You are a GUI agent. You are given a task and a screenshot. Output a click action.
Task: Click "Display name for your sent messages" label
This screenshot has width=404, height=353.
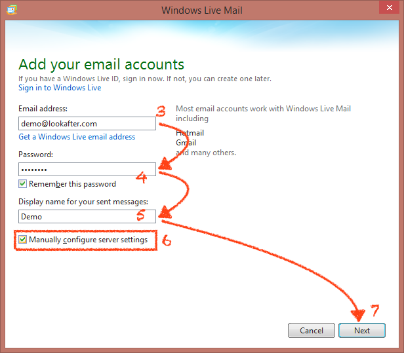(83, 202)
